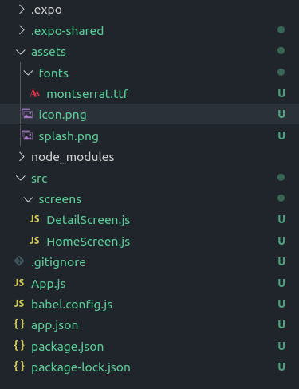299x389 pixels.
Task: Click the JS icon beside DetailScreen.js
Action: [34, 219]
